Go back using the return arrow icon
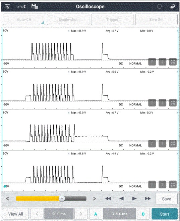Image resolution: width=180 pixels, height=221 pixels. (173, 6)
